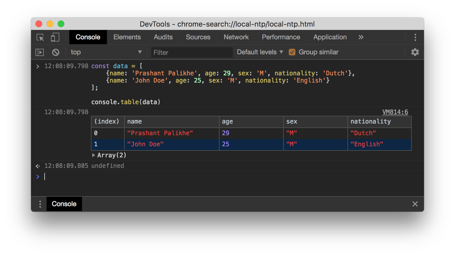
Task: Maximize the DevTools window with green button
Action: pos(61,24)
